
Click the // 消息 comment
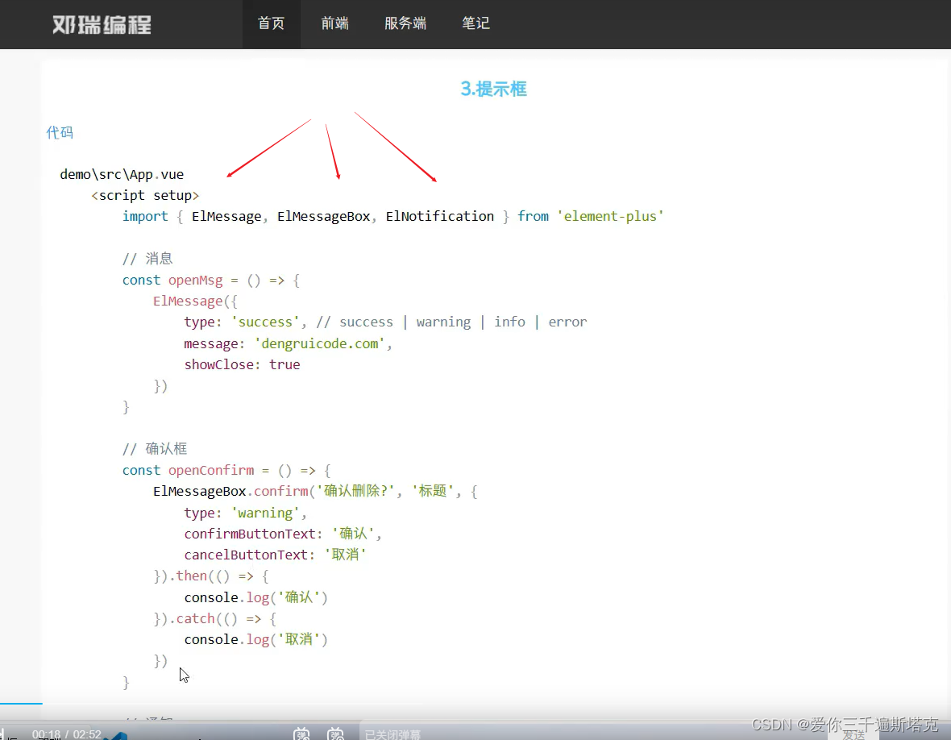click(x=147, y=259)
